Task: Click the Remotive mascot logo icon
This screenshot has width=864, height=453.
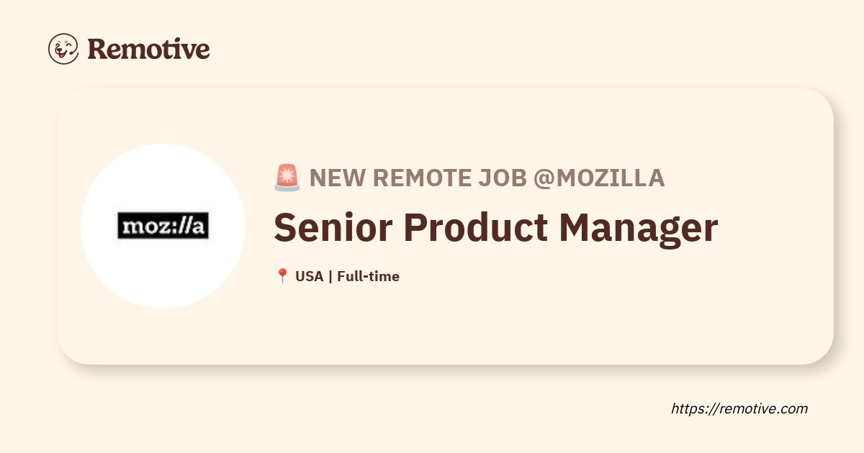Action: click(63, 49)
